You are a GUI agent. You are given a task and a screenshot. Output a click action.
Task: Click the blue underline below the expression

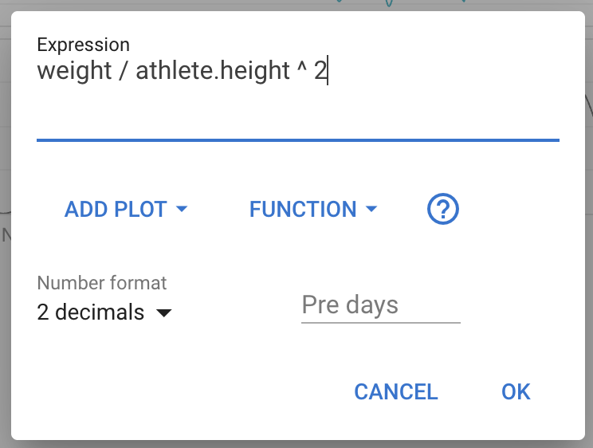click(x=297, y=140)
